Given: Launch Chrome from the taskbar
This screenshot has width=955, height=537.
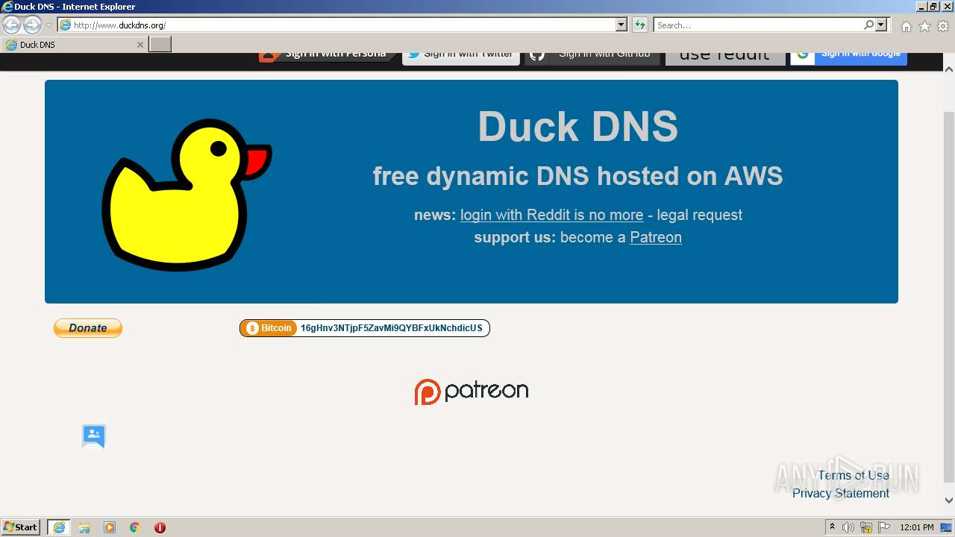Looking at the screenshot, I should [x=135, y=527].
